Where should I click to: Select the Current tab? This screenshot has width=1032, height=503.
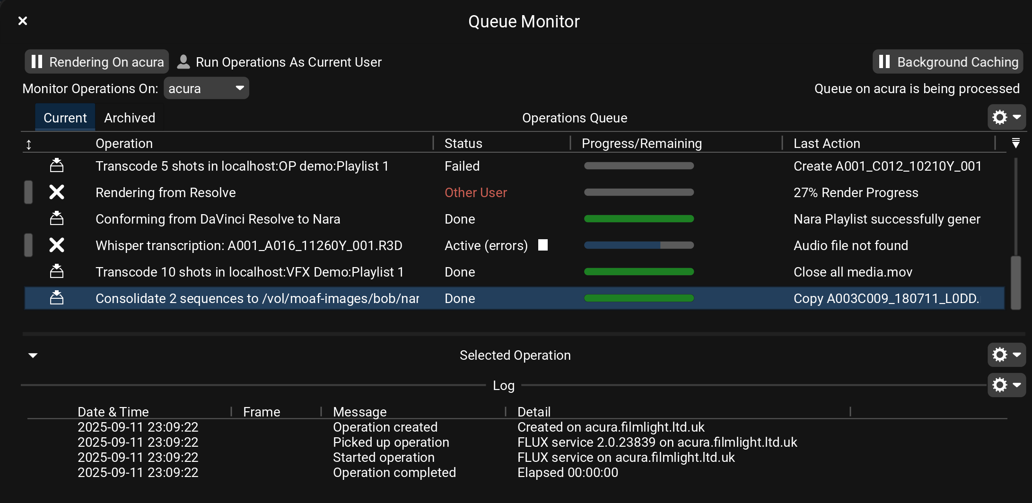tap(65, 118)
